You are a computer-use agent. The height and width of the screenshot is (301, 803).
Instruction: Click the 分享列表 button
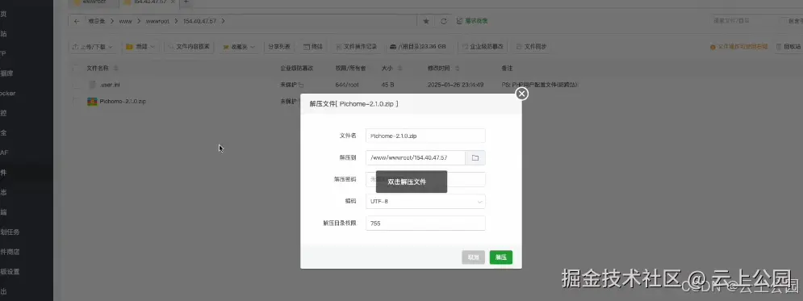coord(279,47)
